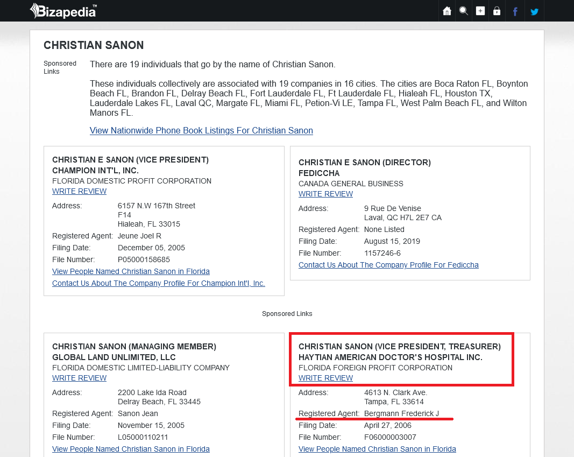
Task: Click the 'CHRISTIAN SANON' page heading
Action: [x=94, y=45]
